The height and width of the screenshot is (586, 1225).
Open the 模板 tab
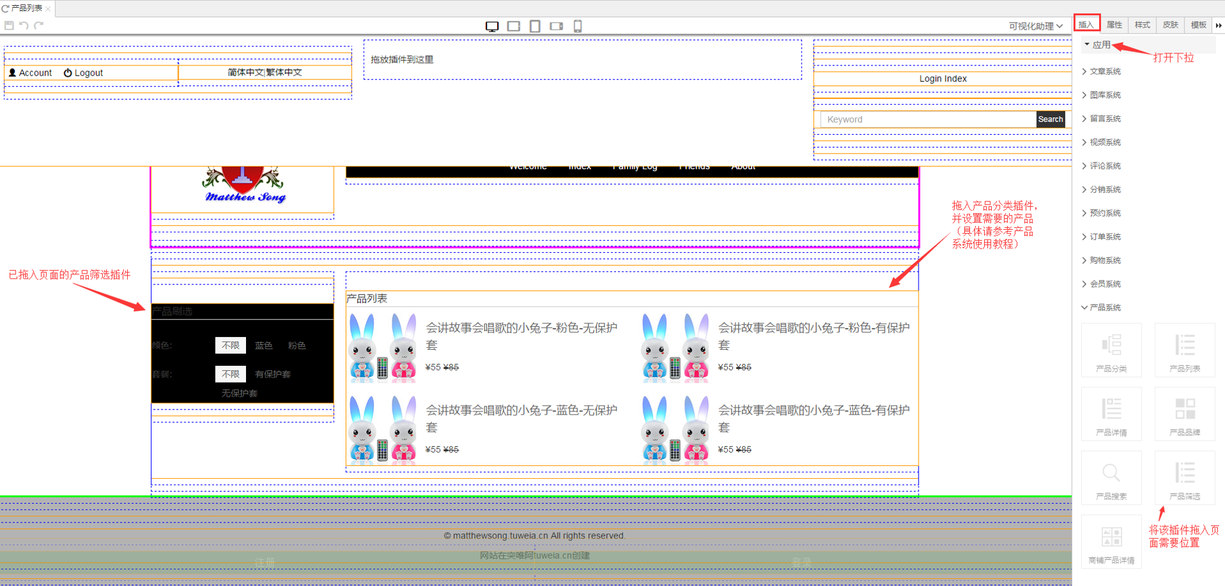pyautogui.click(x=1198, y=25)
